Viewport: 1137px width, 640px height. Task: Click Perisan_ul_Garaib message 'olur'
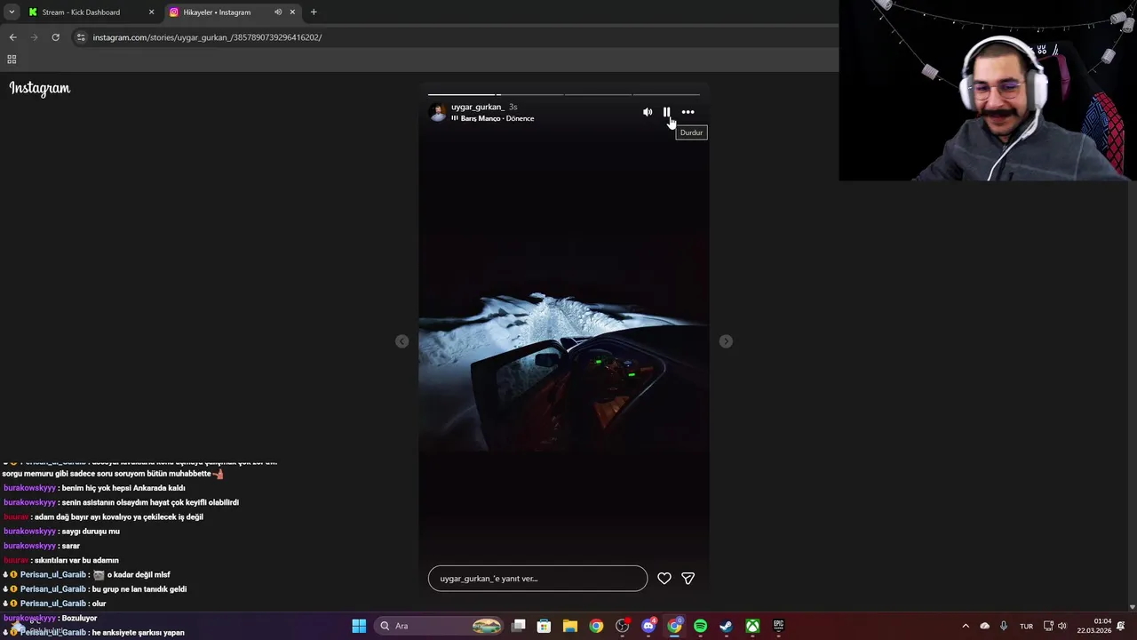coord(99,604)
